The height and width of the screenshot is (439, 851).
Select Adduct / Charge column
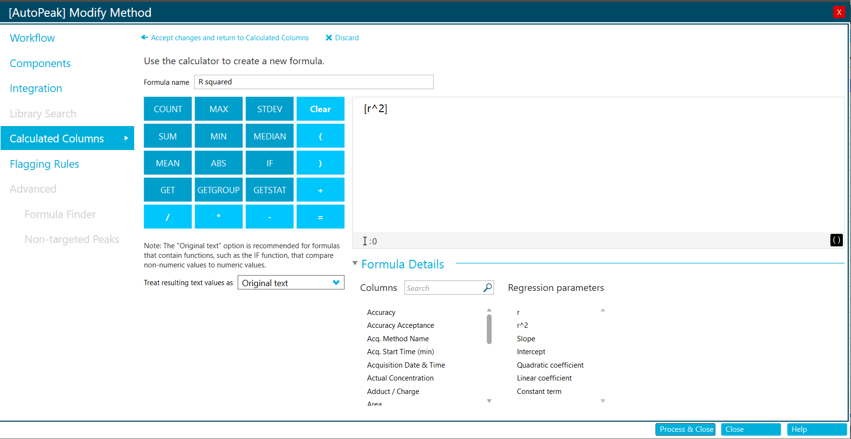coord(393,391)
